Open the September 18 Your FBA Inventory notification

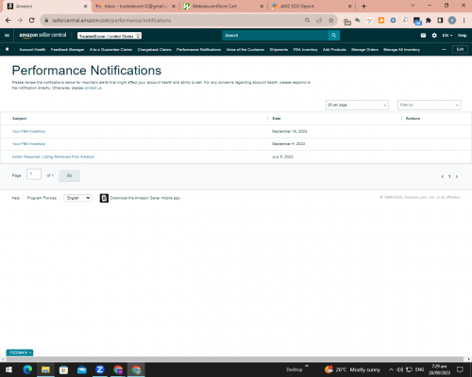[28, 131]
